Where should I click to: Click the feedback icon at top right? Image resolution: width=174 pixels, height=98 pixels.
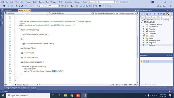click(x=170, y=6)
